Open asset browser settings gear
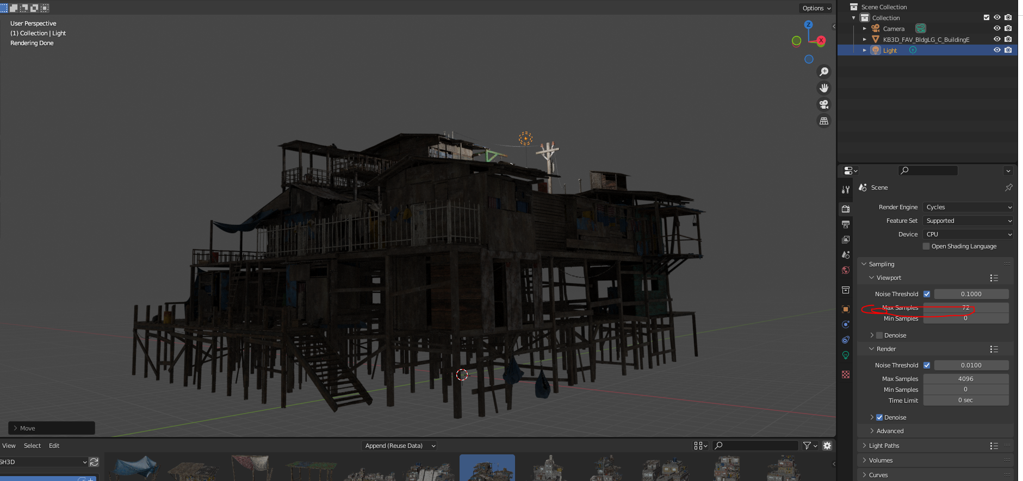The width and height of the screenshot is (1023, 481). point(827,446)
